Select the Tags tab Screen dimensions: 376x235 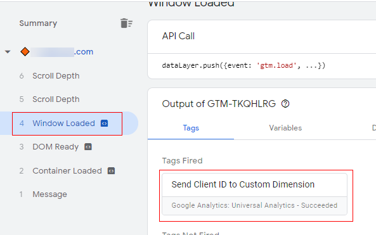tap(191, 128)
